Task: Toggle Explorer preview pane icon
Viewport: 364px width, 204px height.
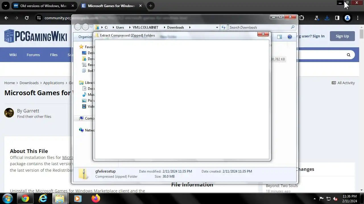Action: [x=280, y=37]
